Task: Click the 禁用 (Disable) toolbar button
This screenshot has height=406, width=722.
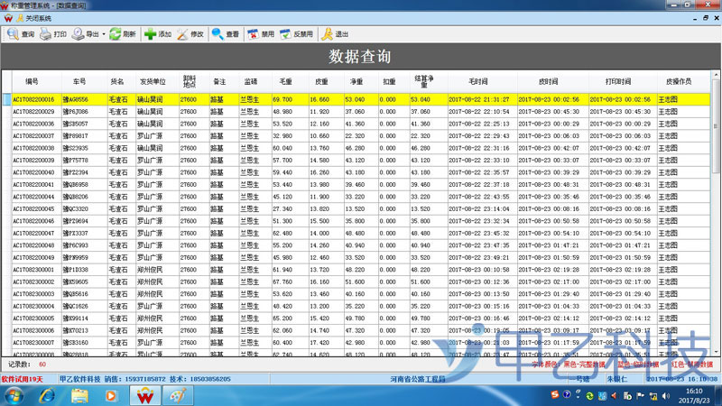Action: click(260, 34)
